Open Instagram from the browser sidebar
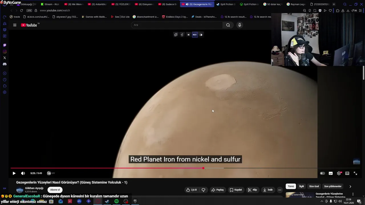Screen dimensions: 365x205 [5, 52]
